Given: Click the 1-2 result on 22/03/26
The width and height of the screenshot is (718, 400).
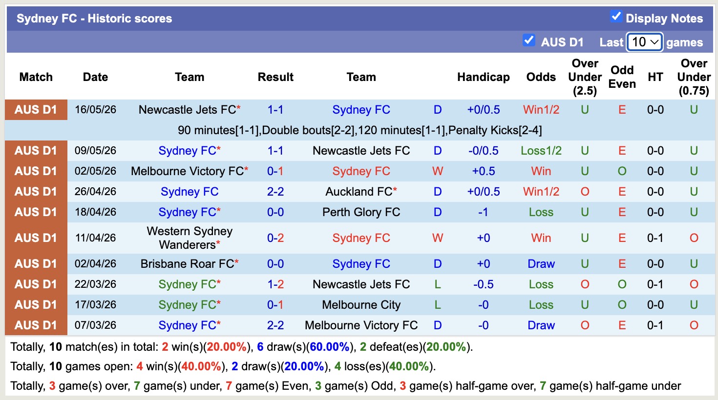Looking at the screenshot, I should [275, 284].
